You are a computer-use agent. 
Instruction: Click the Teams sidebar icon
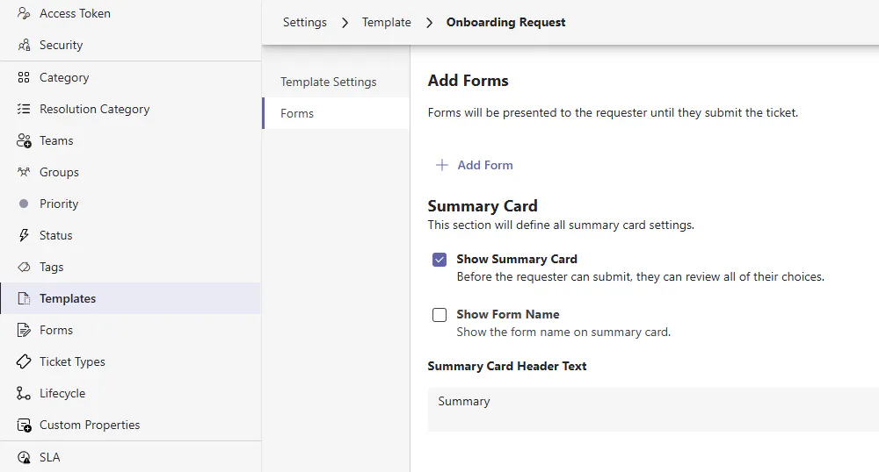coord(24,141)
